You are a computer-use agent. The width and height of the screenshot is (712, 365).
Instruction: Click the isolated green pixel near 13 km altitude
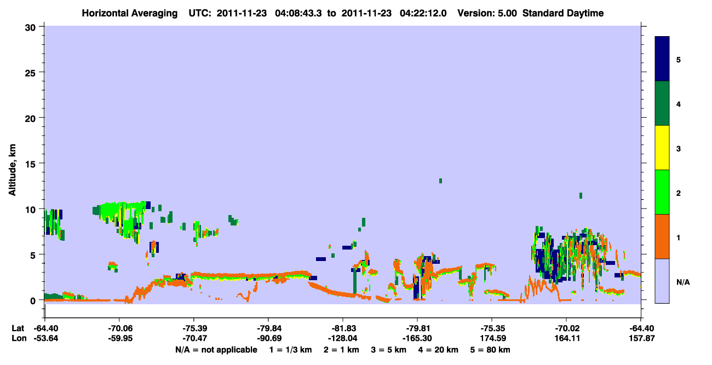point(440,181)
